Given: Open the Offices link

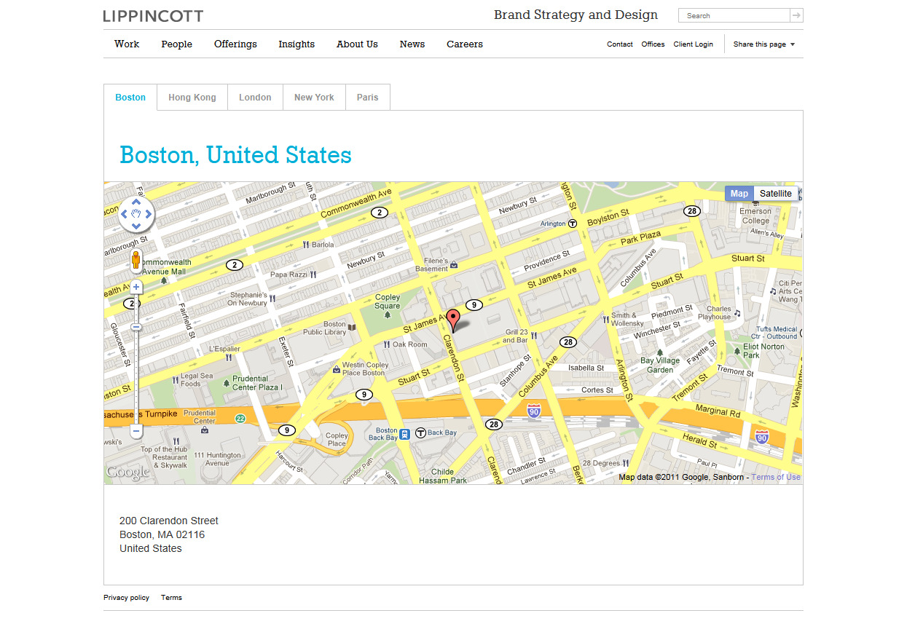Looking at the screenshot, I should click(653, 44).
